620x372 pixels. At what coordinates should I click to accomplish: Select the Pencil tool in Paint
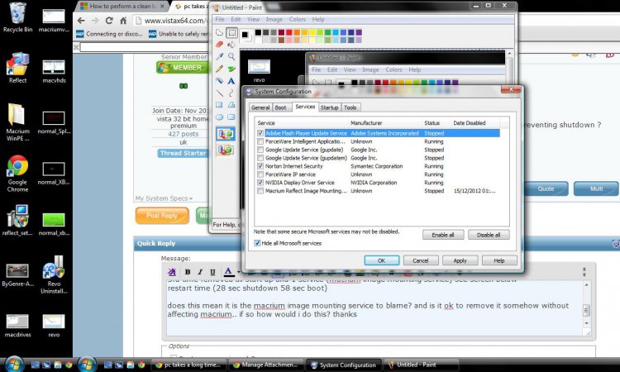pos(219,69)
